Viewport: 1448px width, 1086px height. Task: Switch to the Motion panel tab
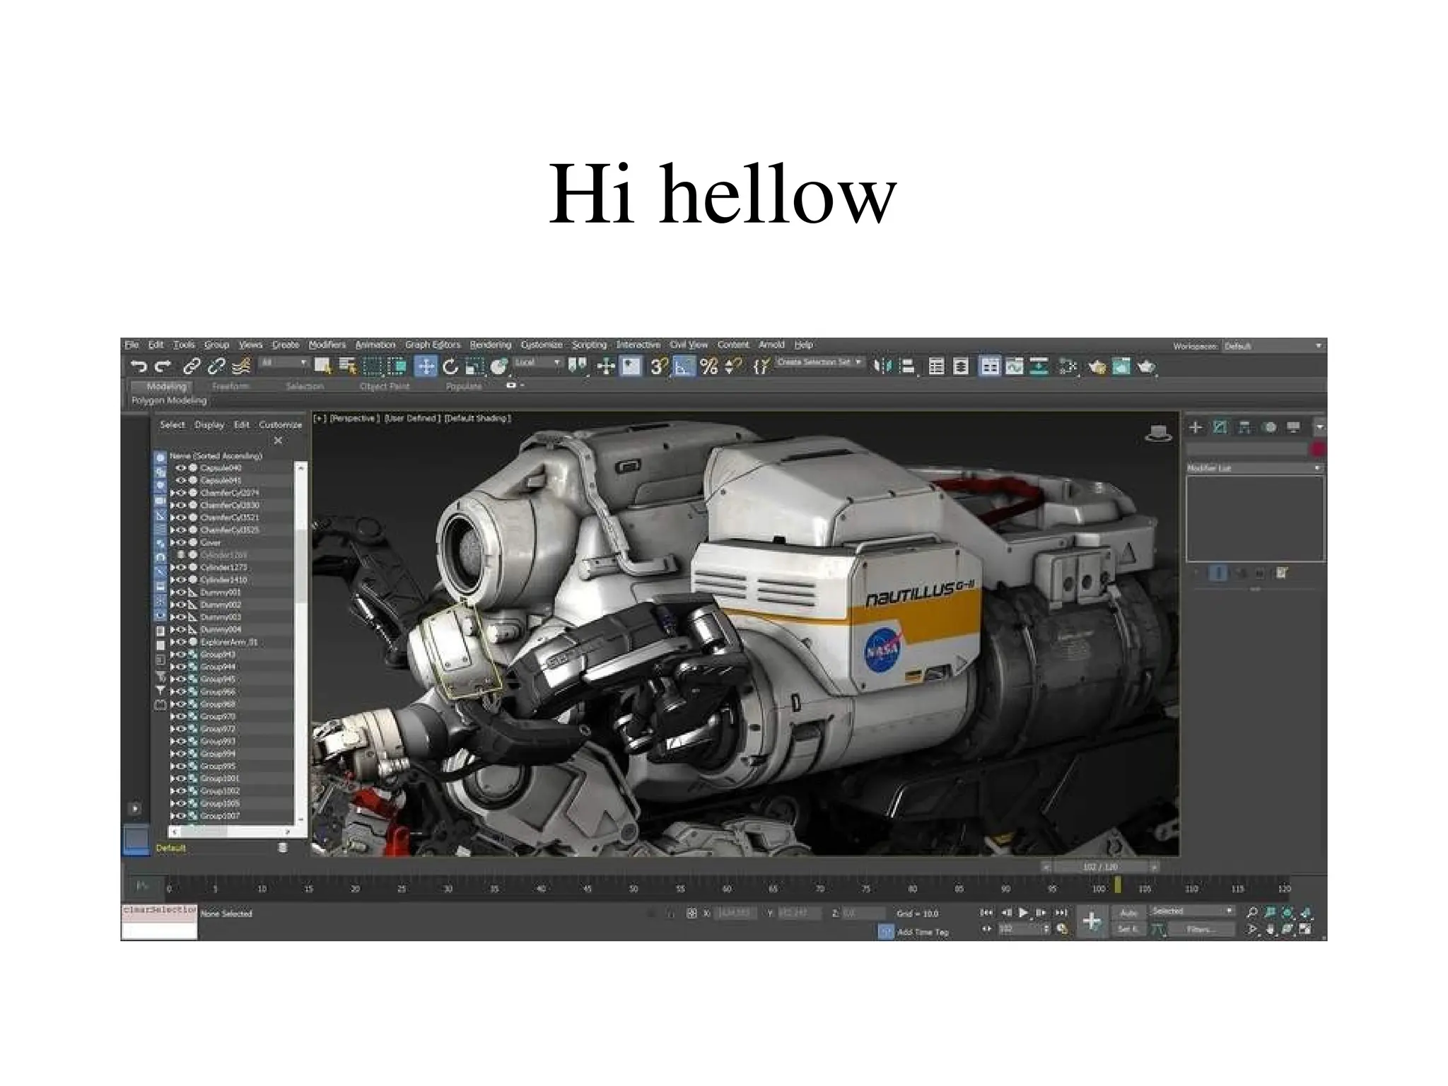click(1270, 427)
